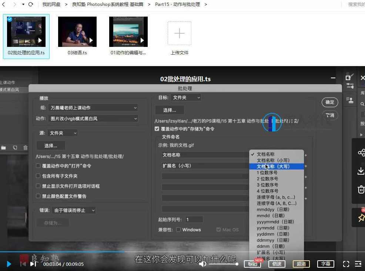Click the create new action icon
This screenshot has height=271, width=365.
[x=14, y=147]
